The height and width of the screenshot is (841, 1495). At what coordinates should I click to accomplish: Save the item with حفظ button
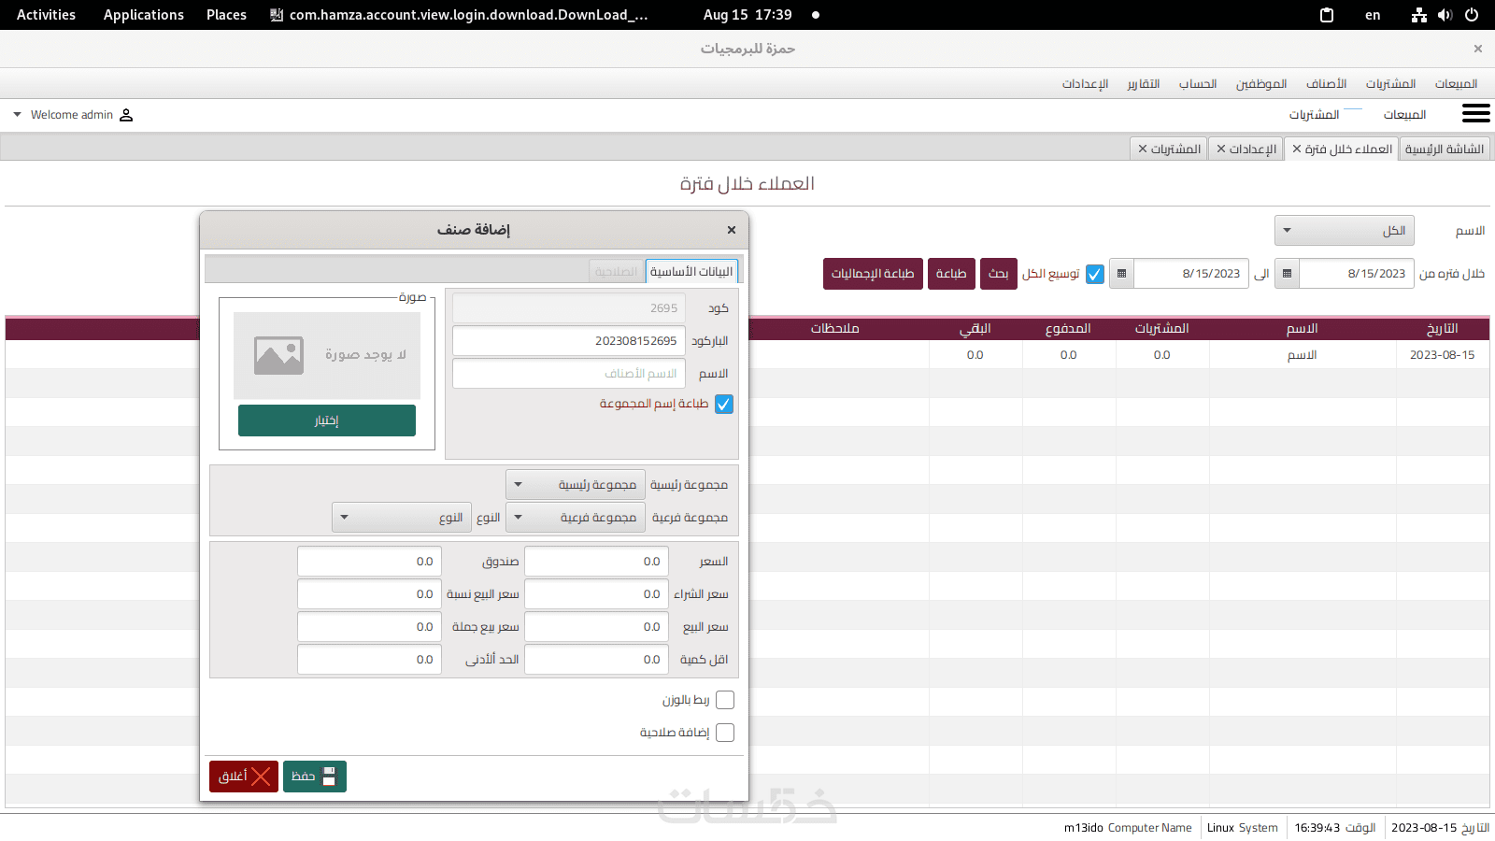(315, 777)
